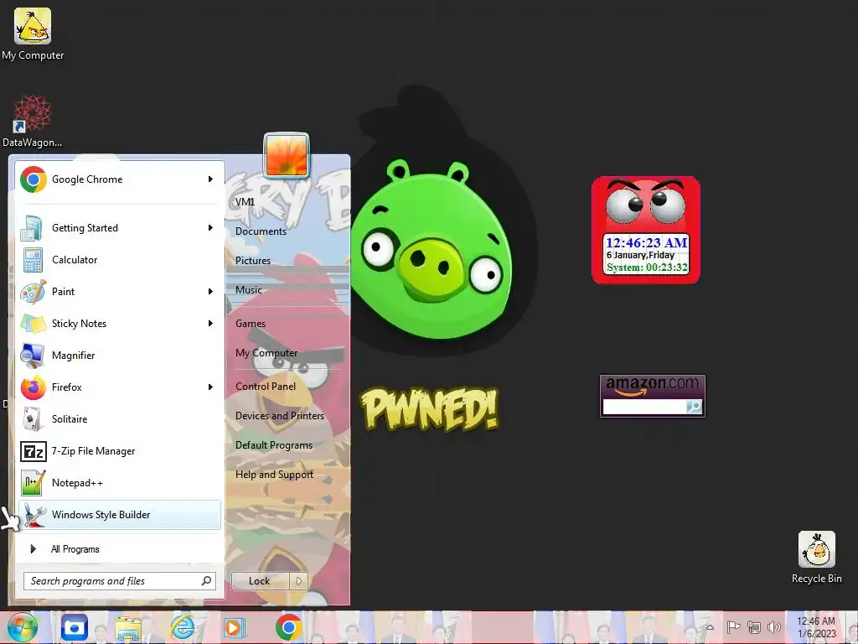This screenshot has width=858, height=644.
Task: Open Windows Explorer folder on taskbar
Action: click(128, 627)
